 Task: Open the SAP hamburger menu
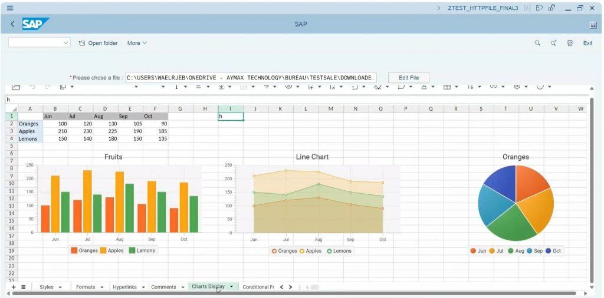[x=9, y=8]
